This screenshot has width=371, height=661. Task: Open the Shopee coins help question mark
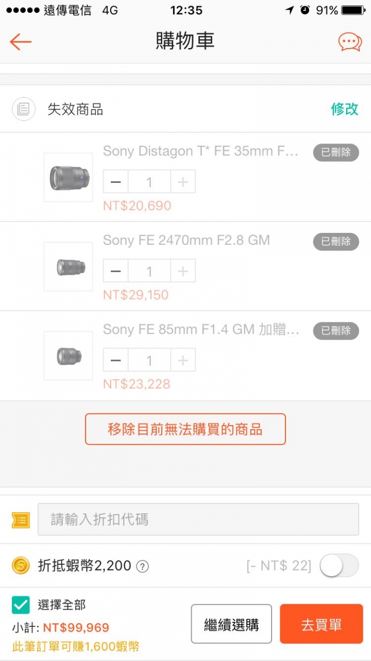pos(142,566)
